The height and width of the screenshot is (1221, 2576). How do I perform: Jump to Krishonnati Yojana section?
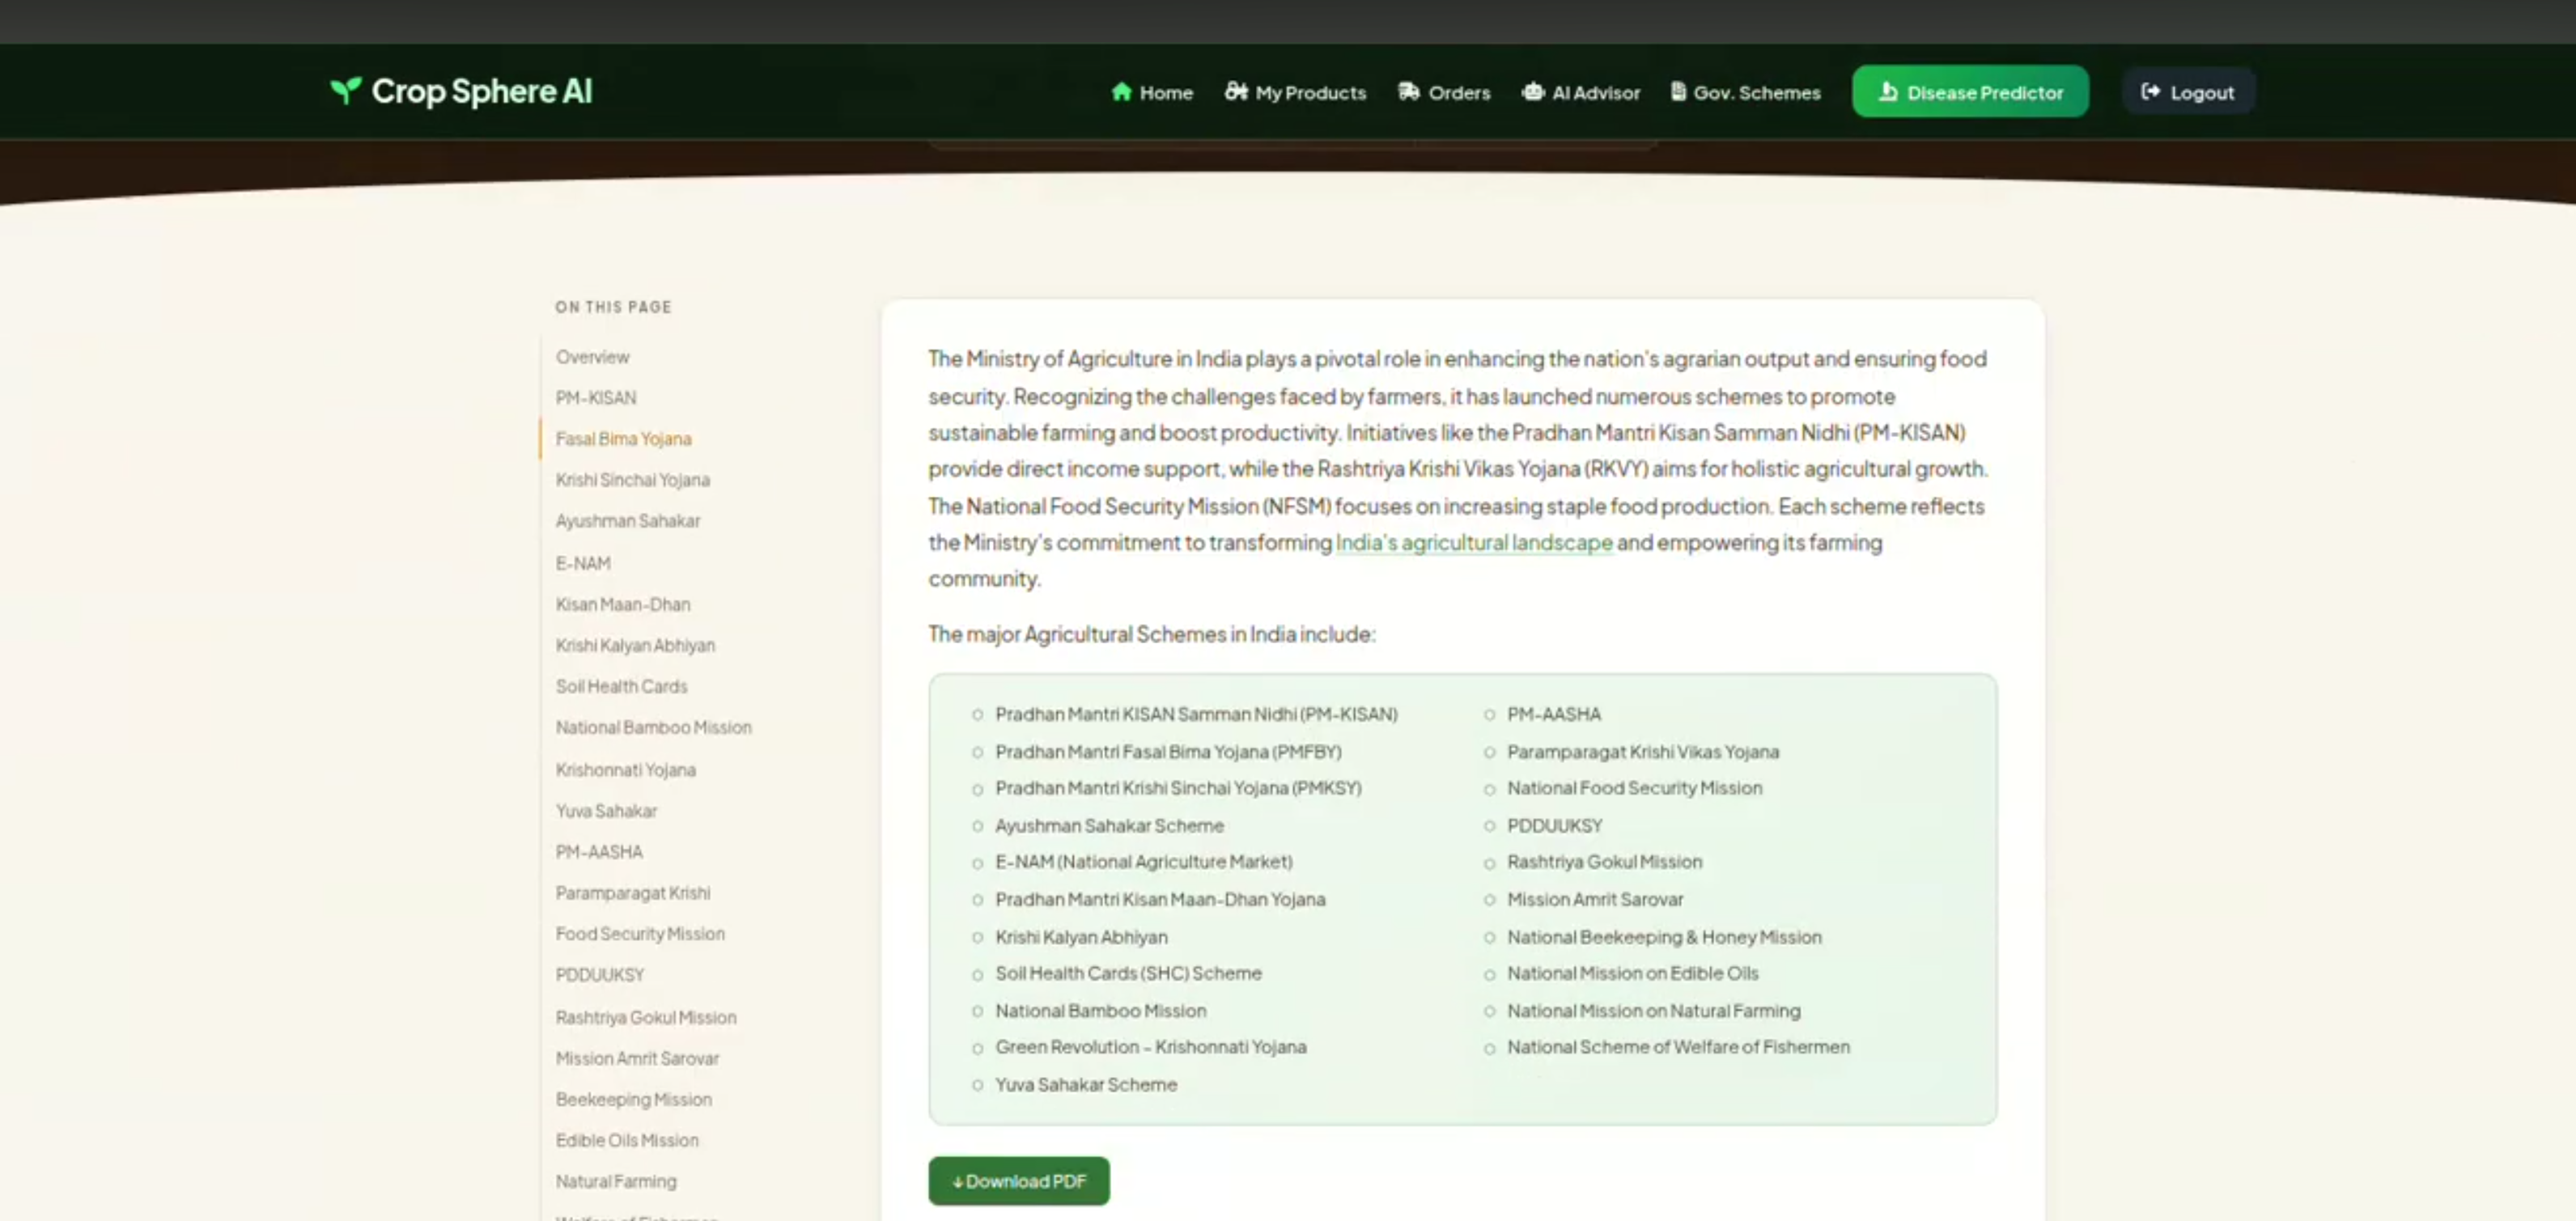(x=625, y=769)
